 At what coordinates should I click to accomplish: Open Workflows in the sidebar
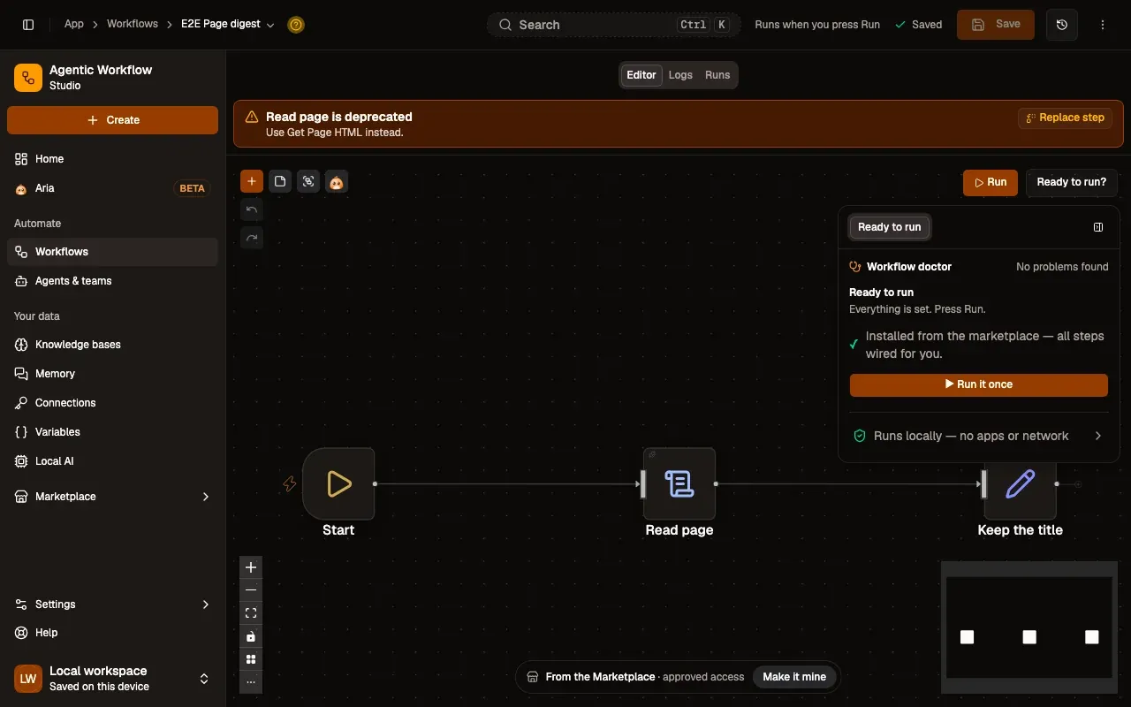pos(113,252)
